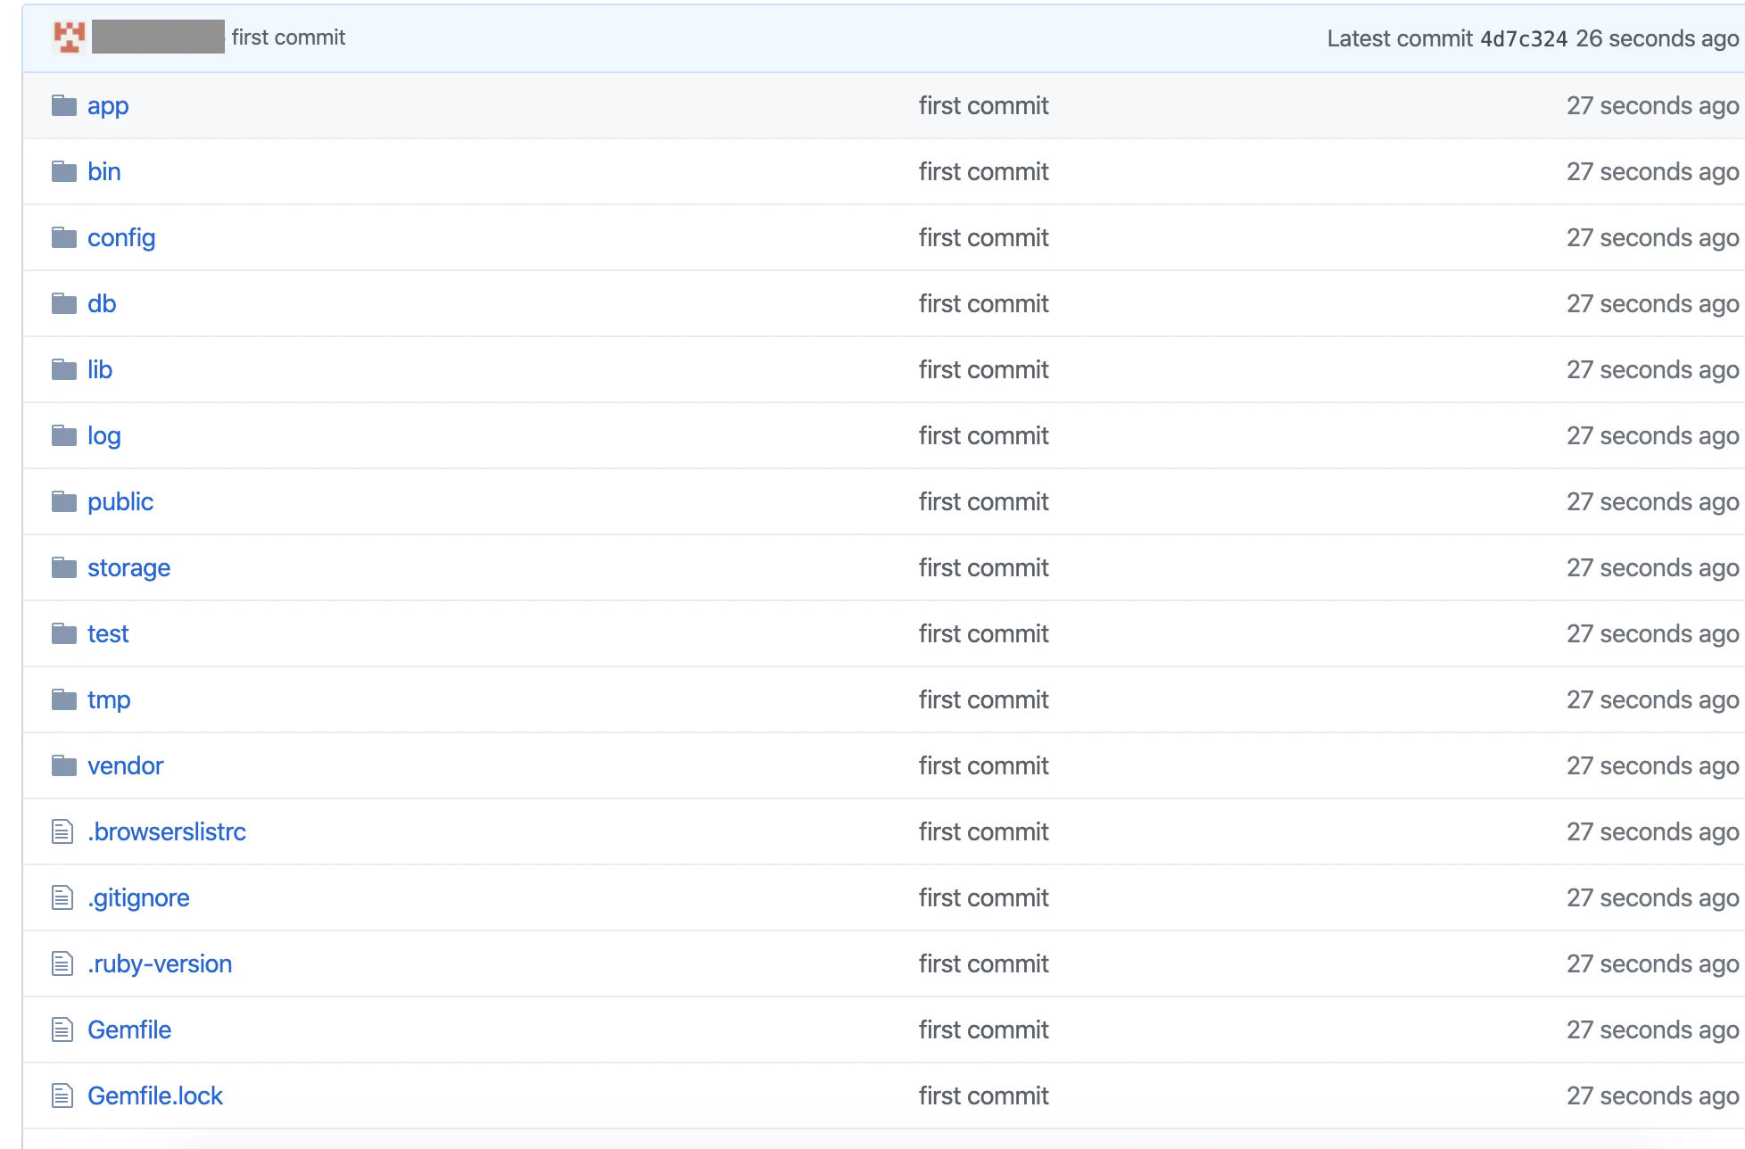This screenshot has height=1149, width=1745.
Task: Click first commit message in log row
Action: pos(984,435)
